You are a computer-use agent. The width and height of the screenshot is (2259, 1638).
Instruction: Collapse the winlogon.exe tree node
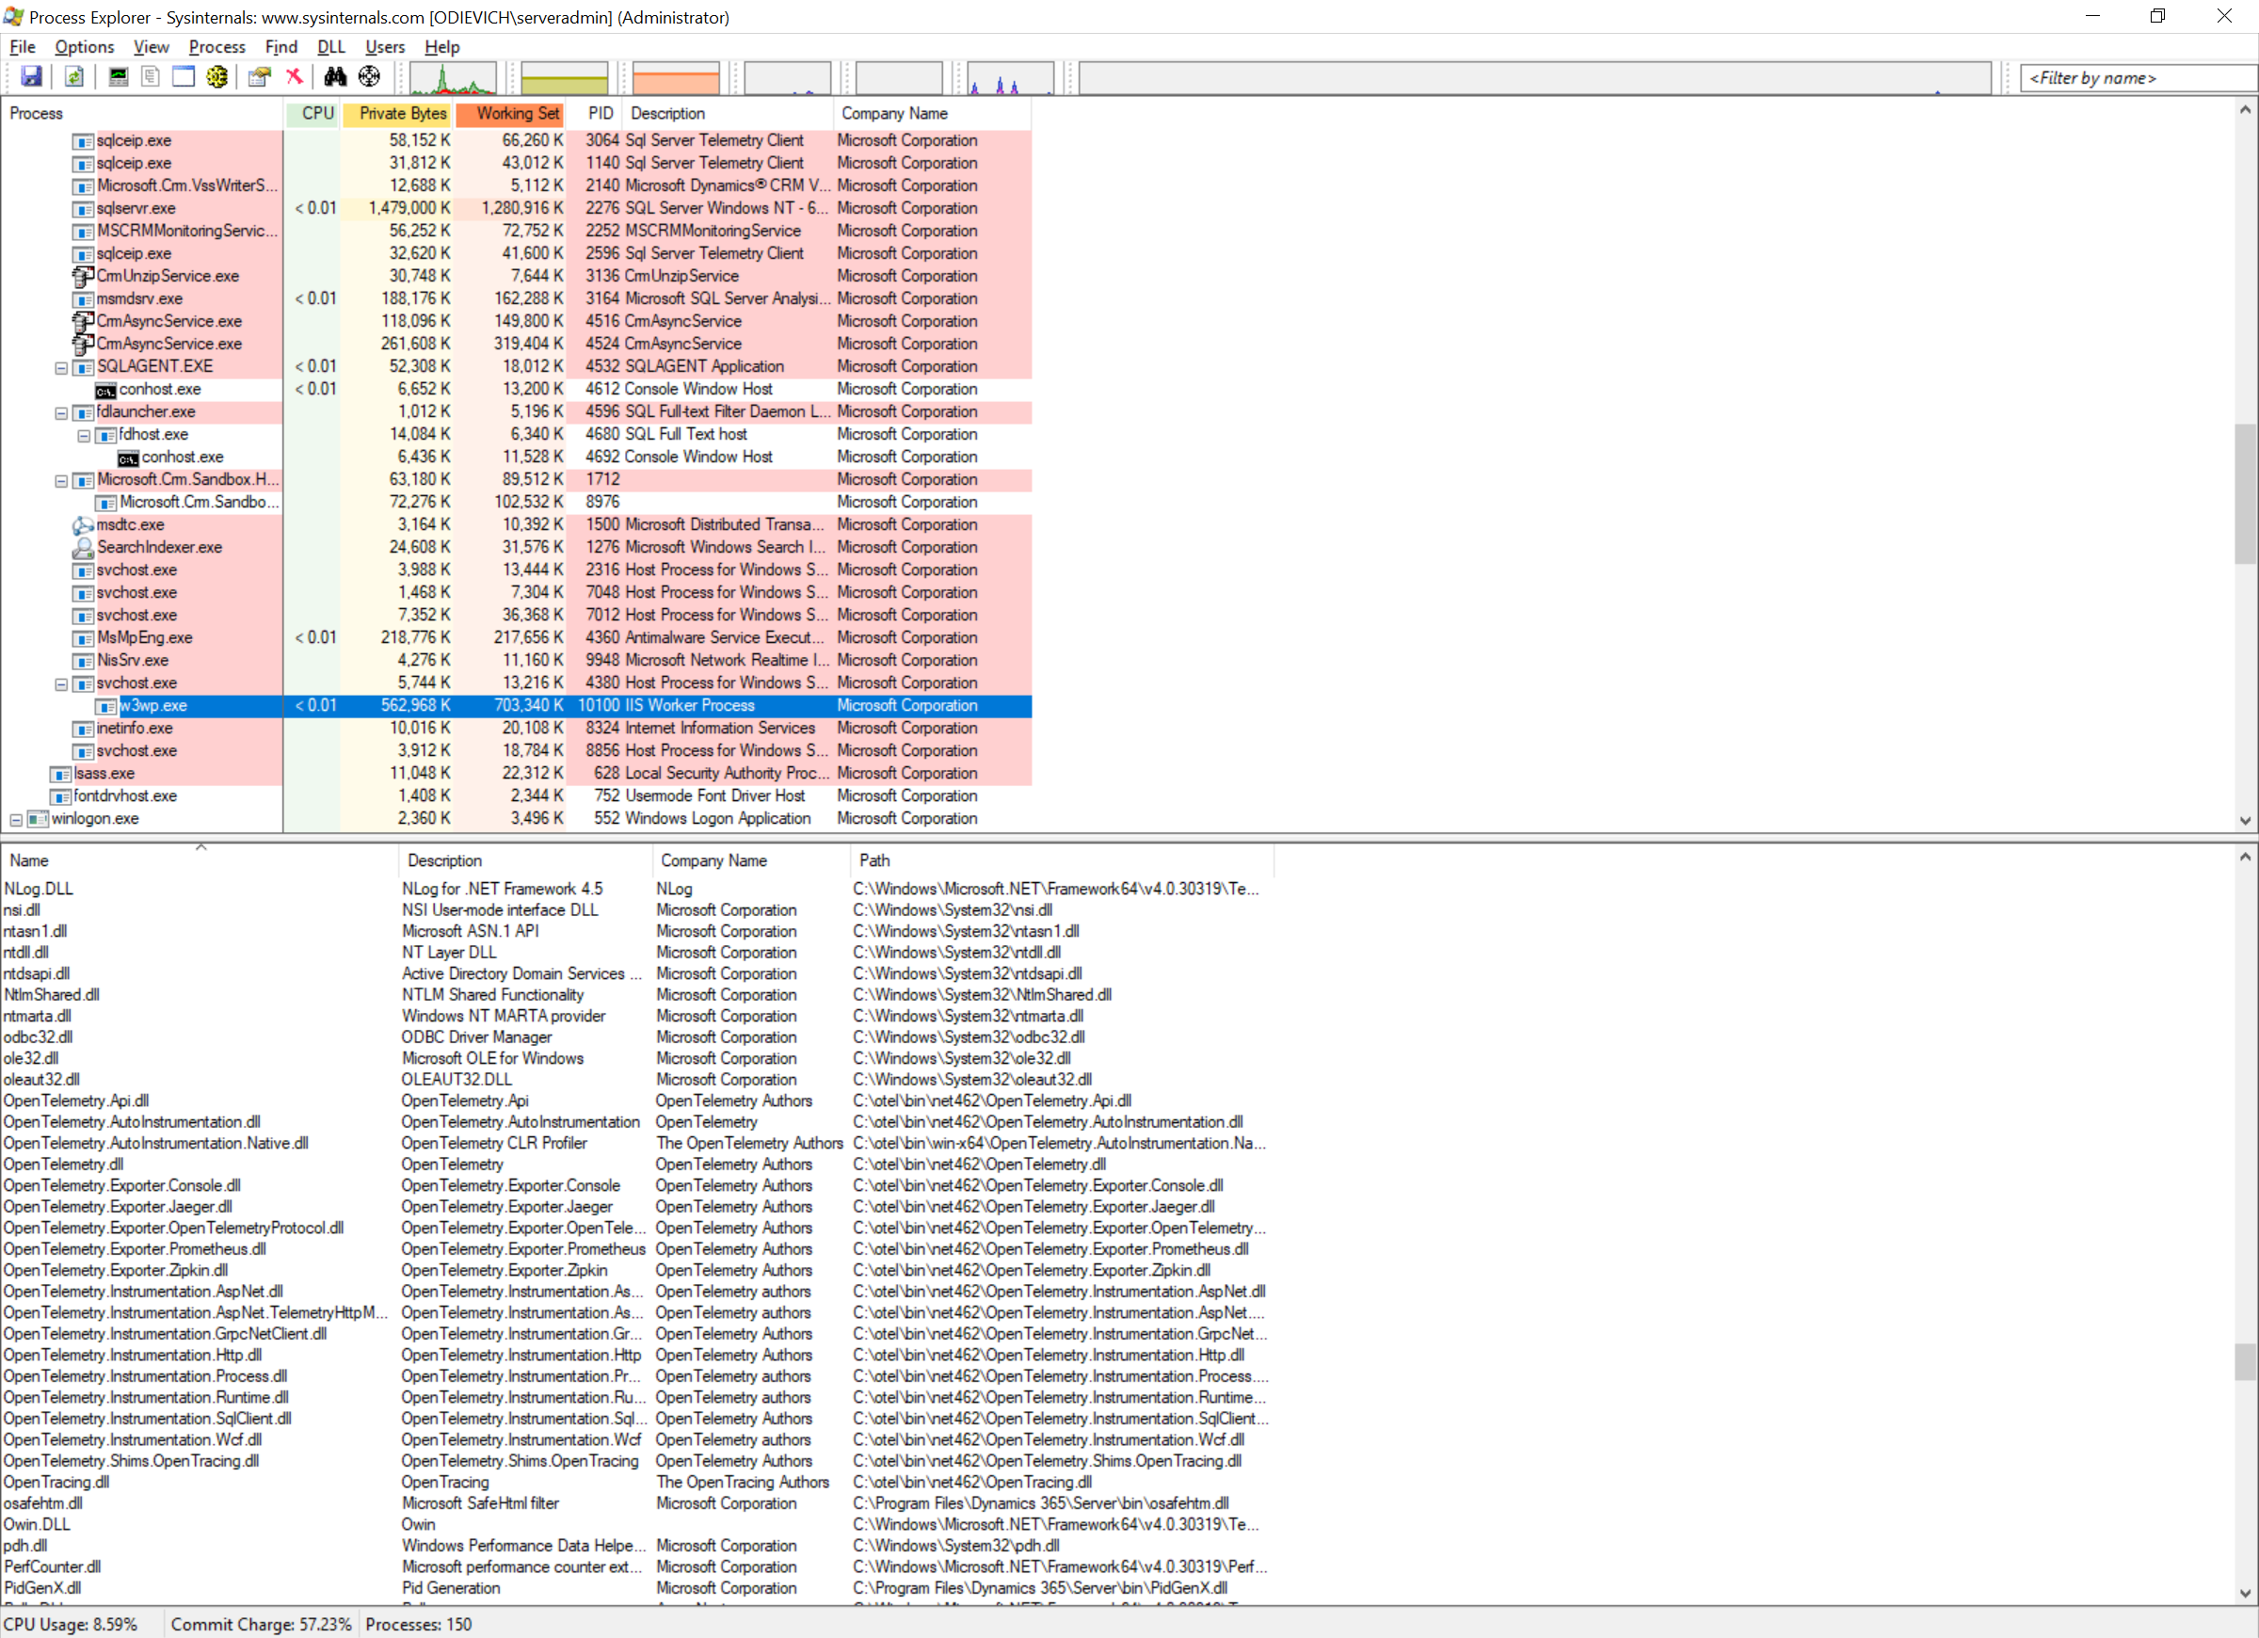click(x=15, y=818)
